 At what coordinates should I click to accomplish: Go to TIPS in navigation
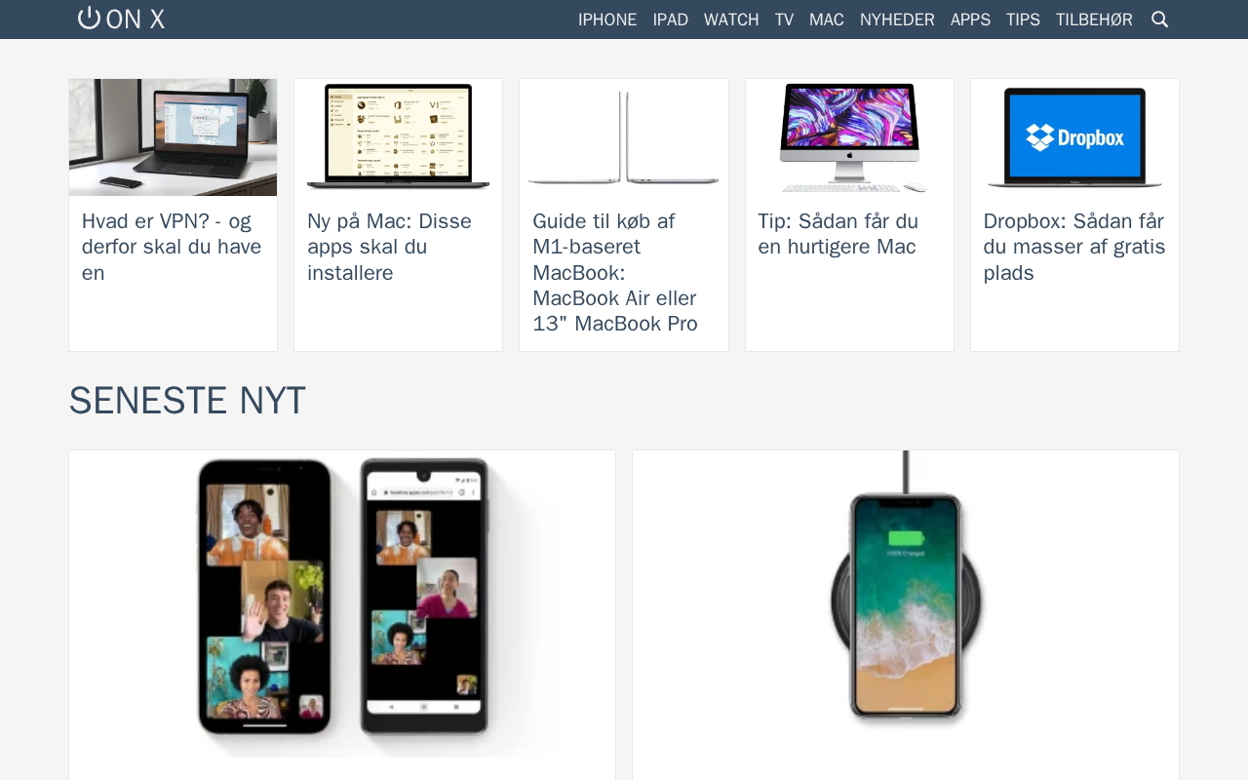(x=1023, y=19)
